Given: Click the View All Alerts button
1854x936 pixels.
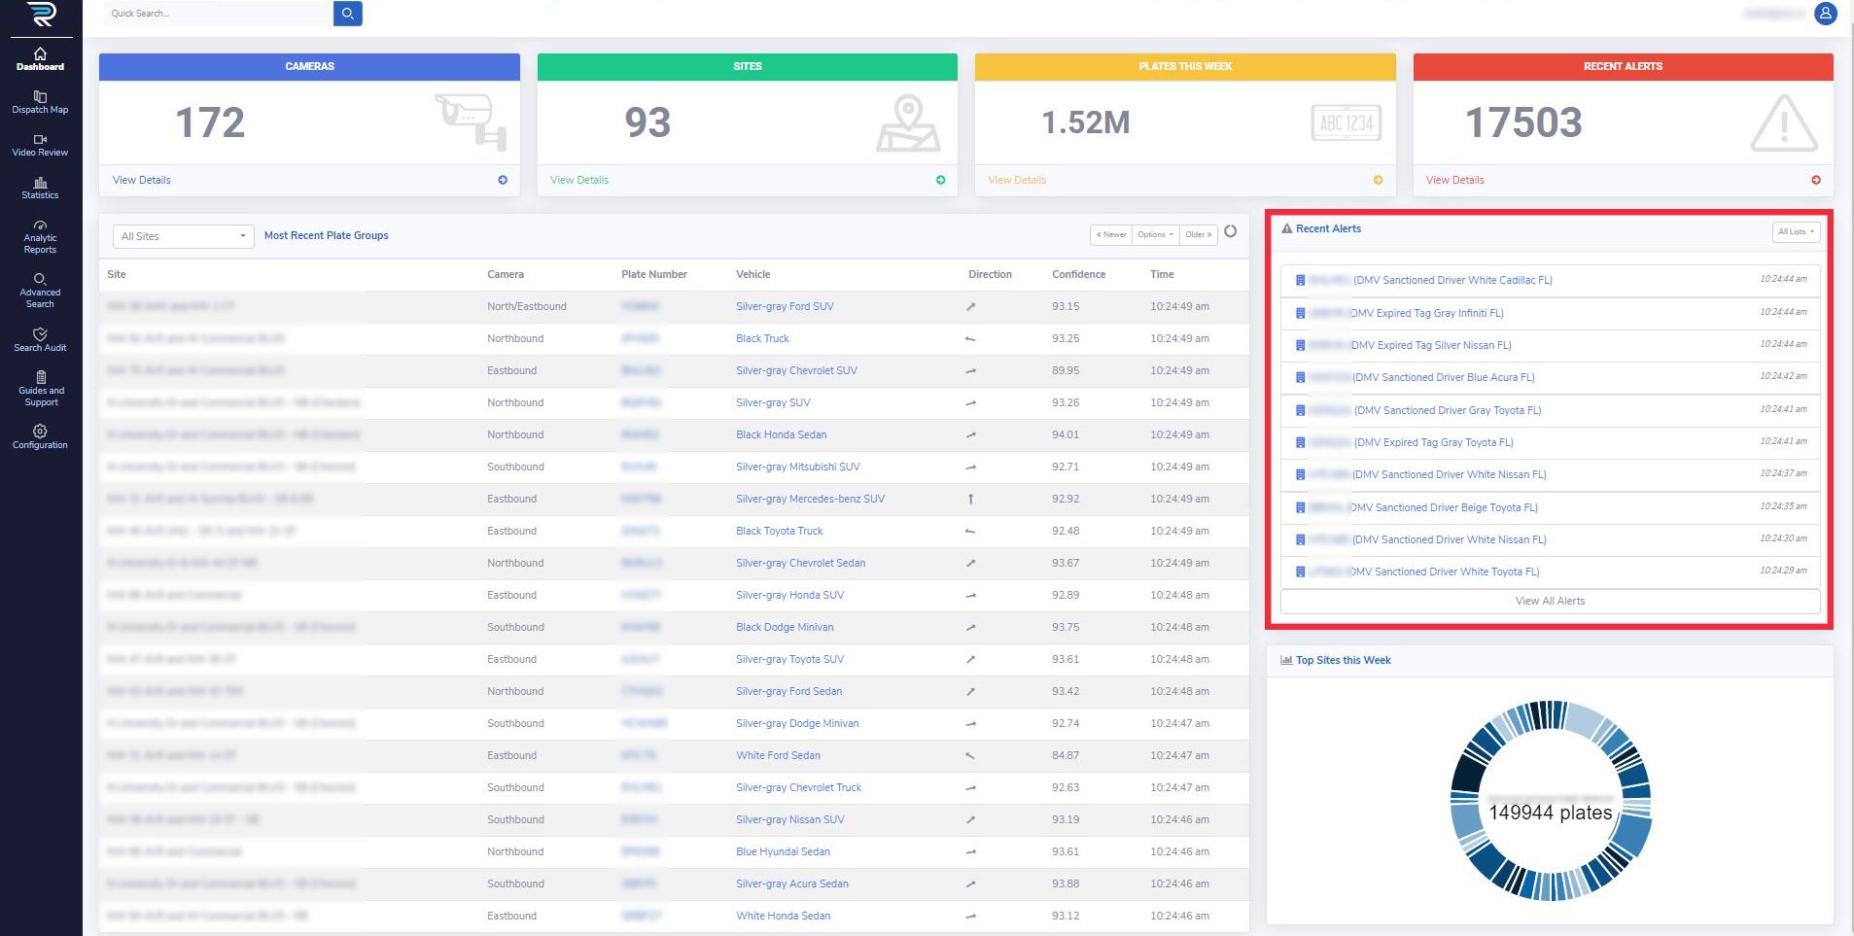Looking at the screenshot, I should (1549, 602).
